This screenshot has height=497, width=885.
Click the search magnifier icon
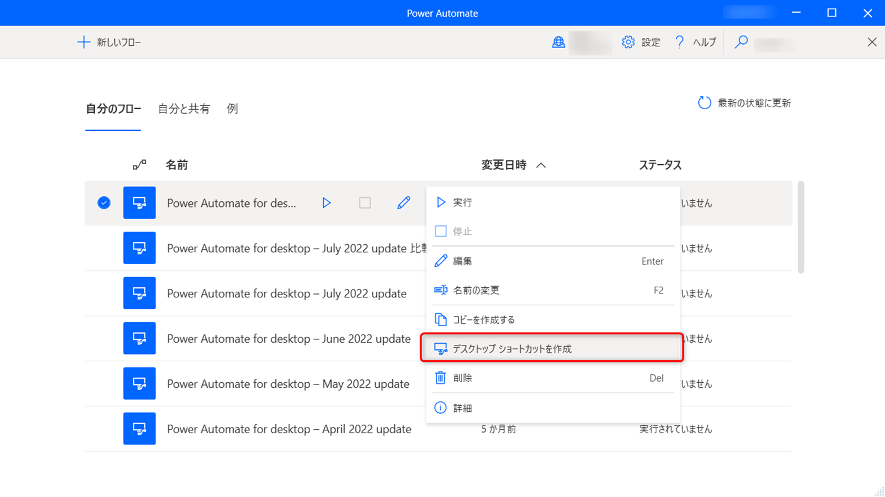click(741, 42)
